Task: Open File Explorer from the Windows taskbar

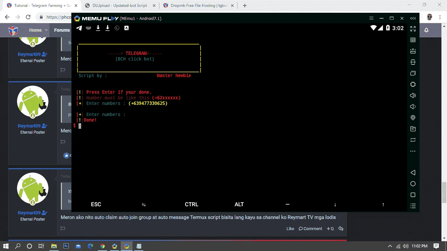Action: [54, 246]
